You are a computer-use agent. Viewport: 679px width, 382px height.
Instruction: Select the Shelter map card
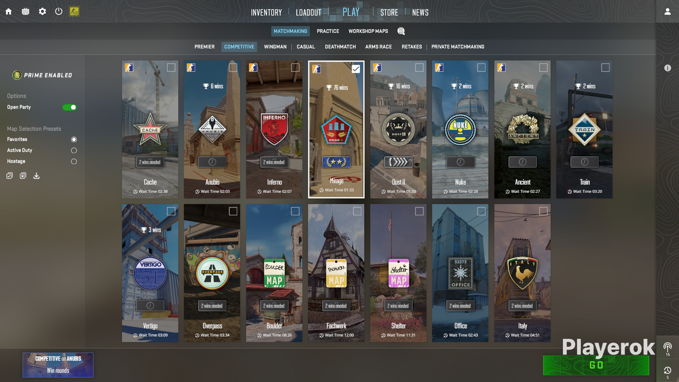pos(398,273)
